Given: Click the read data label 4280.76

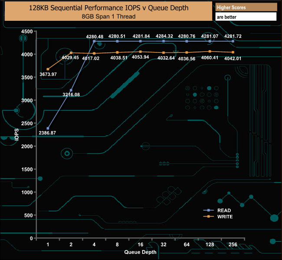Looking at the screenshot, I should 187,36.
